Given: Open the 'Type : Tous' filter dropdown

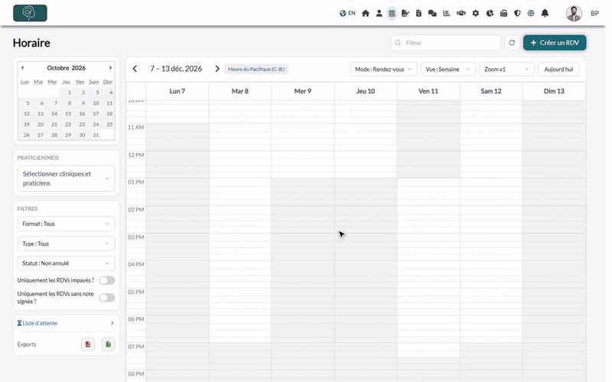Looking at the screenshot, I should [66, 244].
